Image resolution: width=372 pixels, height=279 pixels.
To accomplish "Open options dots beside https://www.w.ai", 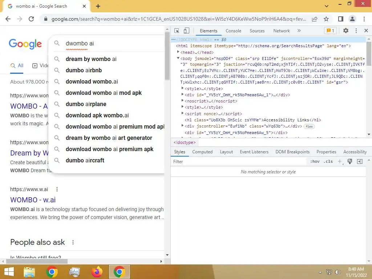I will pyautogui.click(x=57, y=189).
